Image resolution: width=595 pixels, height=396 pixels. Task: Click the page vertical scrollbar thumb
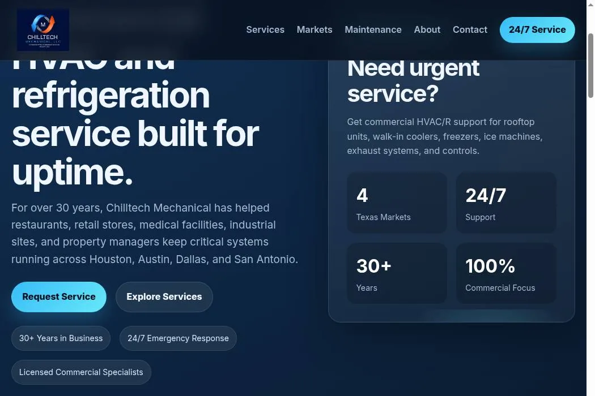click(590, 66)
